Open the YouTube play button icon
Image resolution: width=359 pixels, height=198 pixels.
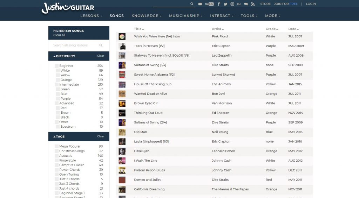pyautogui.click(x=200, y=4)
